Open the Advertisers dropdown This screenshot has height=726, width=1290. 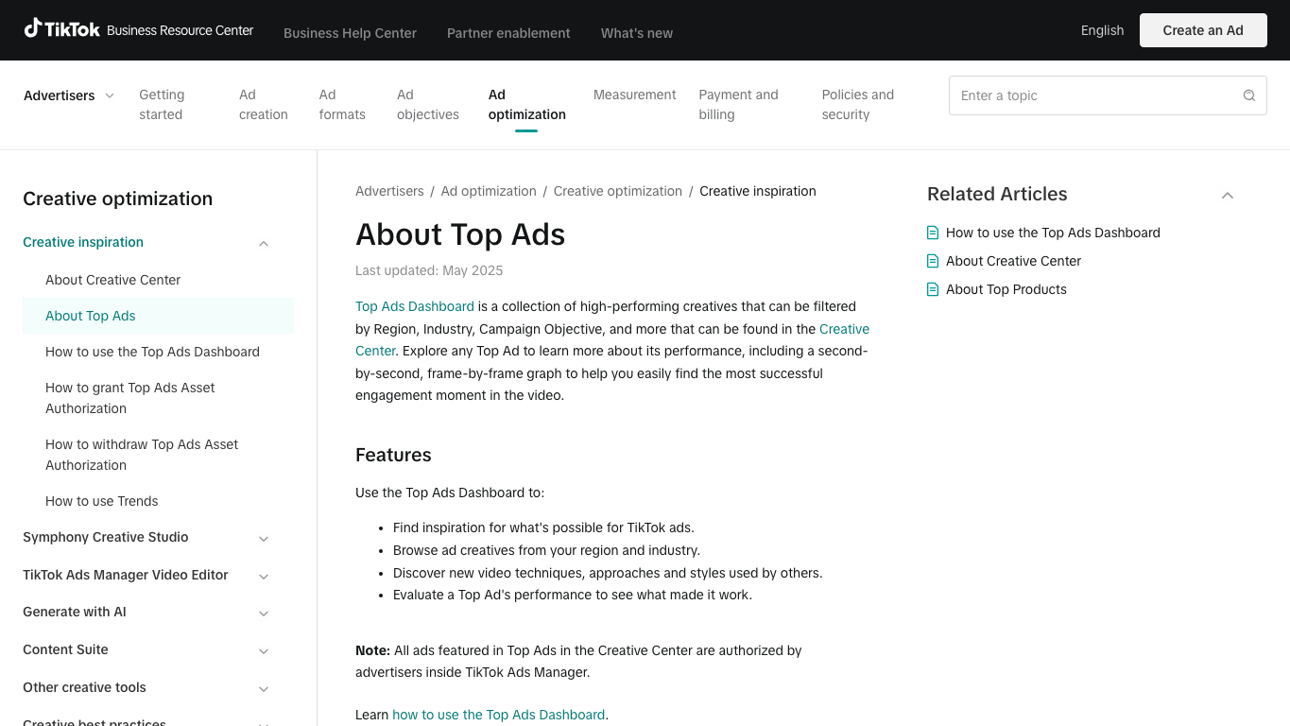pos(69,95)
